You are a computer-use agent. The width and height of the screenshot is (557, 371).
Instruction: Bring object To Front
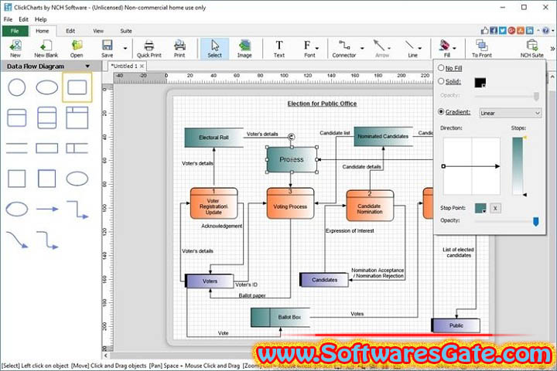pyautogui.click(x=482, y=49)
